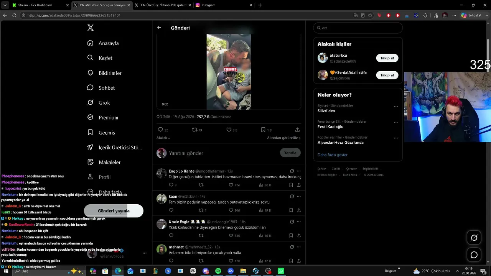The height and width of the screenshot is (276, 491).
Task: Like the main post with 8 B likes
Action: (229, 130)
